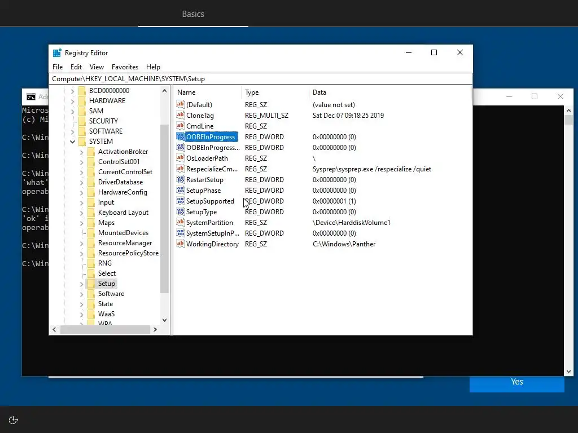Open the Favorites menu

pyautogui.click(x=125, y=67)
